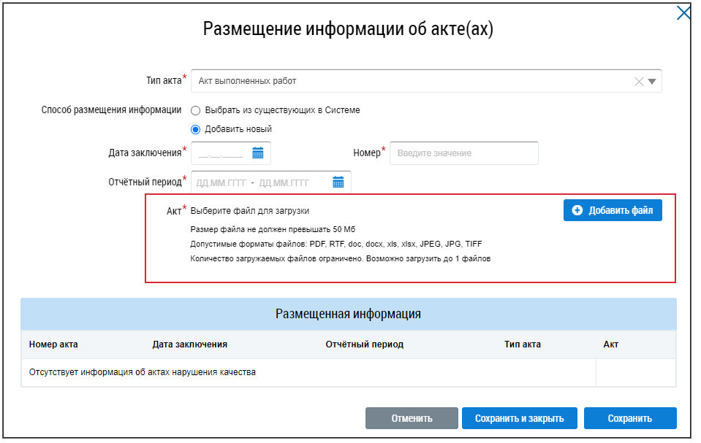Click the Отчётный период start date
Screen dimensions: 701x443
coord(221,182)
